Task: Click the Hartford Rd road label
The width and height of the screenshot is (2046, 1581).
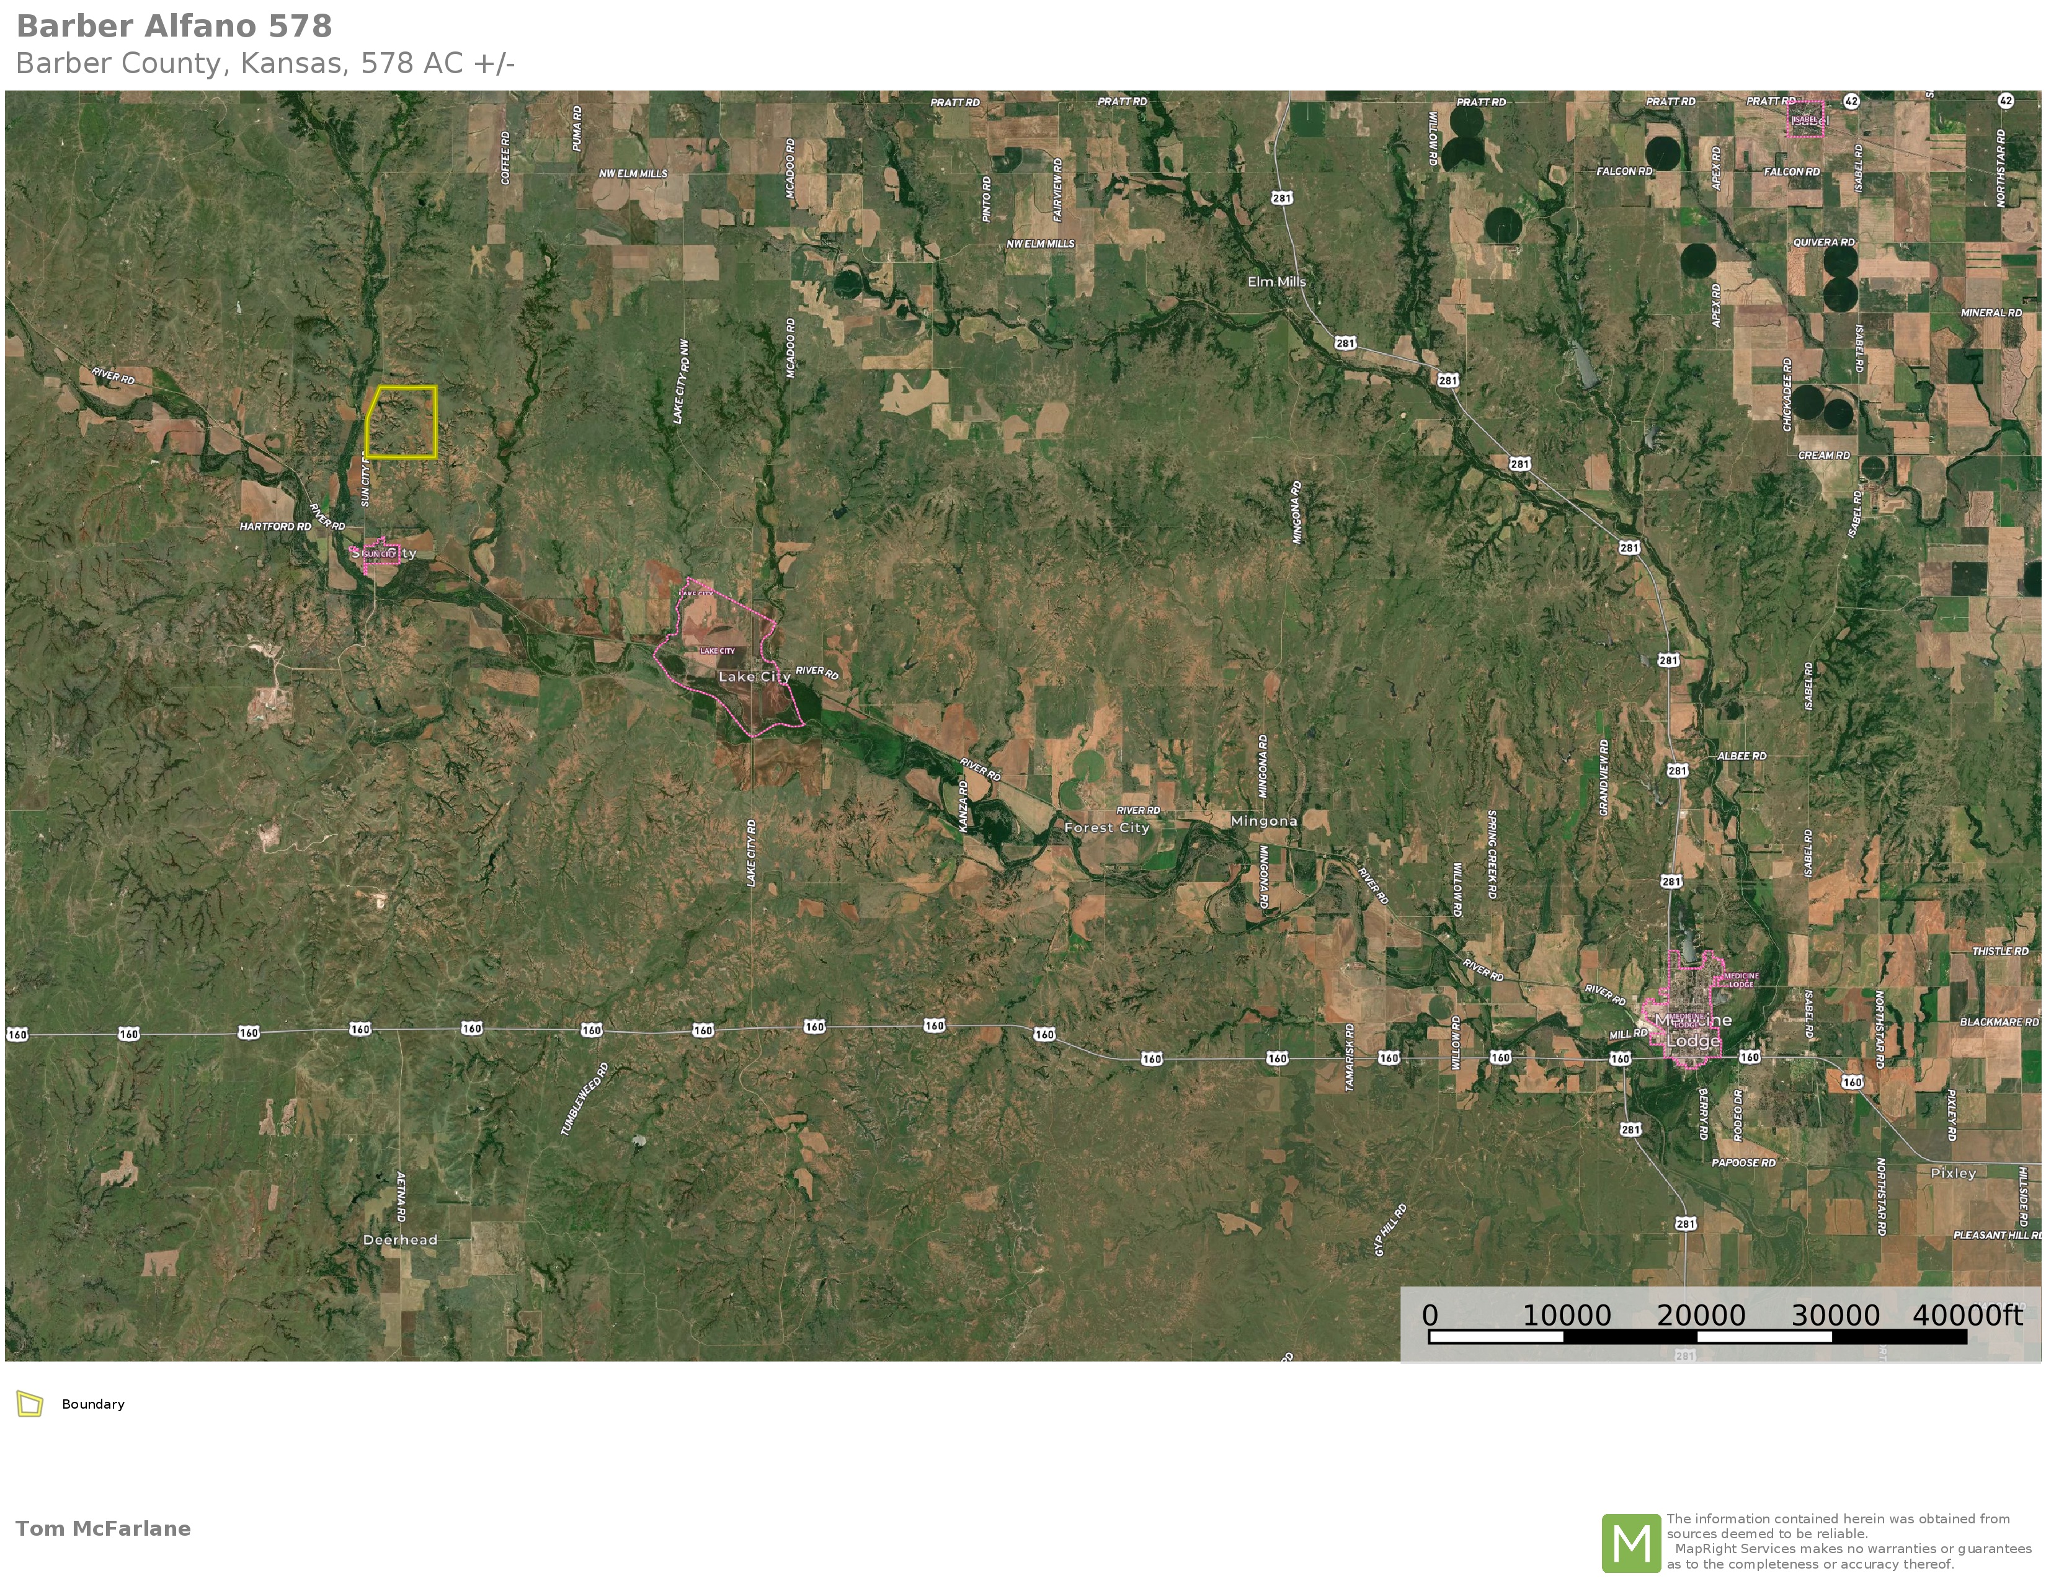Action: click(275, 526)
